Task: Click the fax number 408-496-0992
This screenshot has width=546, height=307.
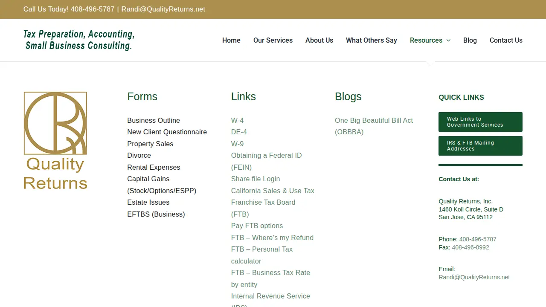Action: (x=470, y=248)
